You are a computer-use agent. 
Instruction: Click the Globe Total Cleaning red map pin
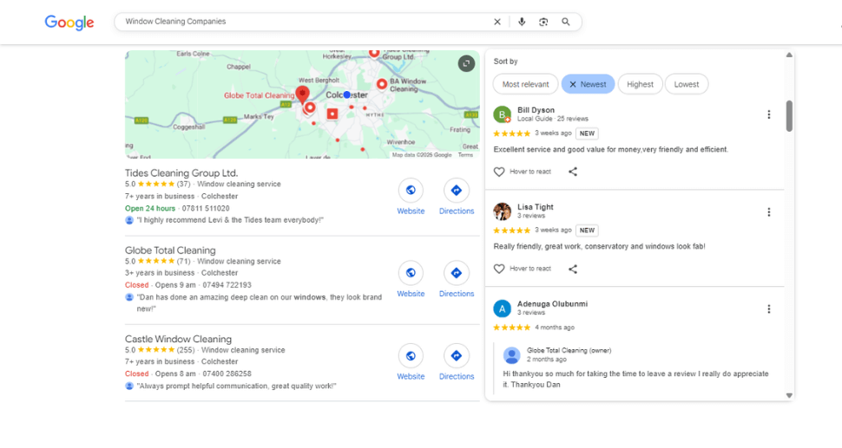click(x=303, y=94)
